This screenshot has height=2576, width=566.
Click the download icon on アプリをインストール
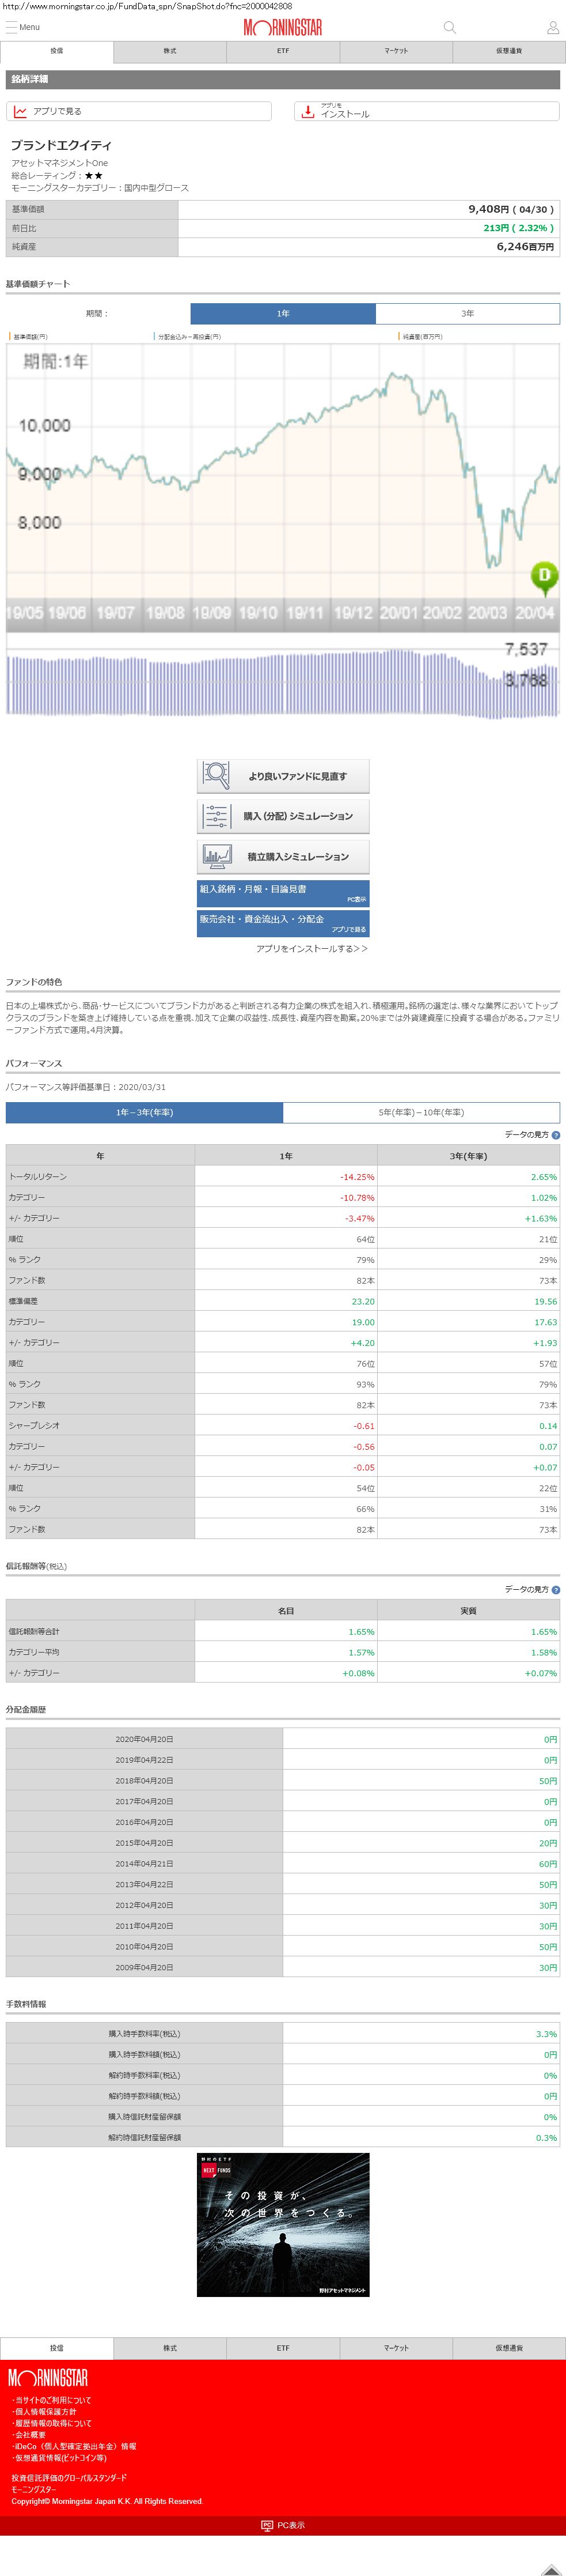[307, 111]
